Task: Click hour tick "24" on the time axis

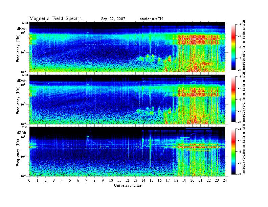Action: 225,180
